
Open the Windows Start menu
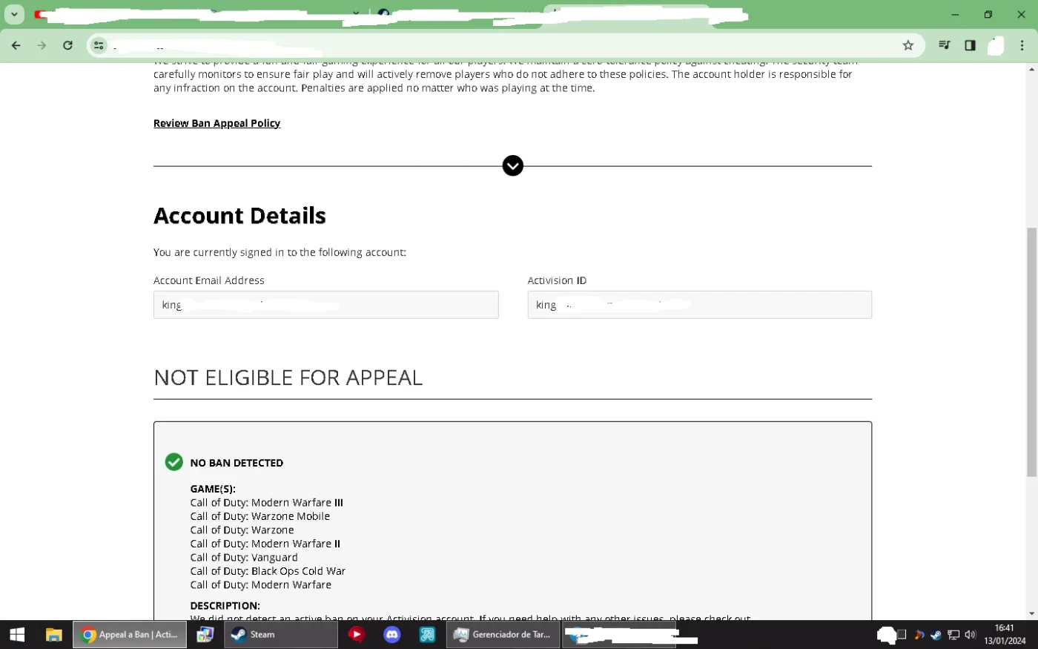coord(17,635)
